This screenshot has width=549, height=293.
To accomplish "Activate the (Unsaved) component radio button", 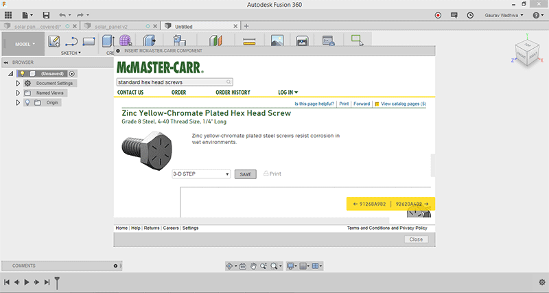I will click(72, 73).
